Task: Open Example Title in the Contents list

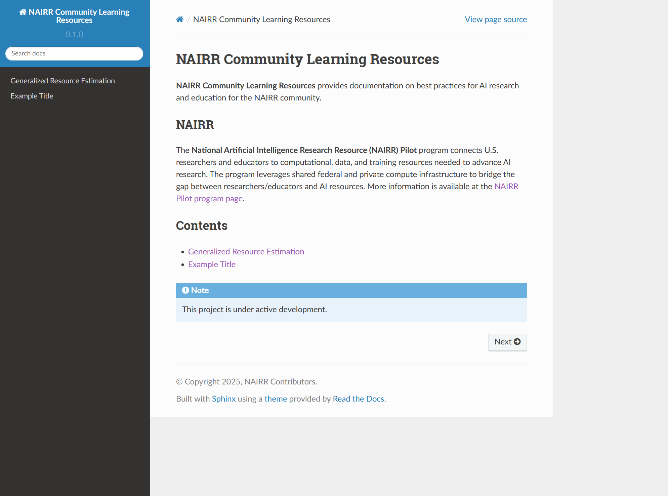Action: coord(212,264)
